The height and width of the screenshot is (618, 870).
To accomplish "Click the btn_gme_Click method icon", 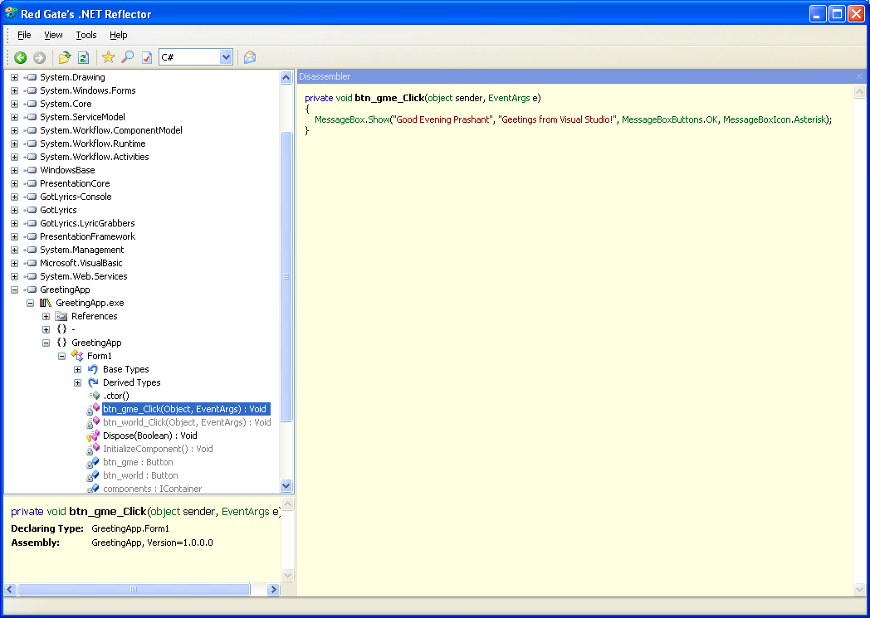I will point(93,409).
